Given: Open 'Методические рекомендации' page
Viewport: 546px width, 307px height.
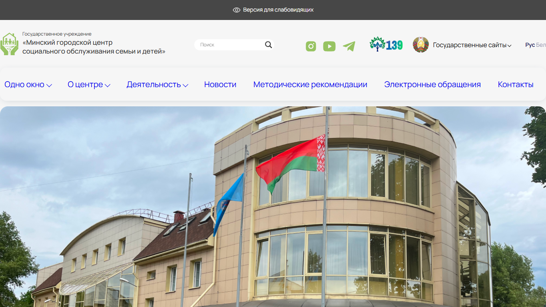Looking at the screenshot, I should click(x=310, y=85).
